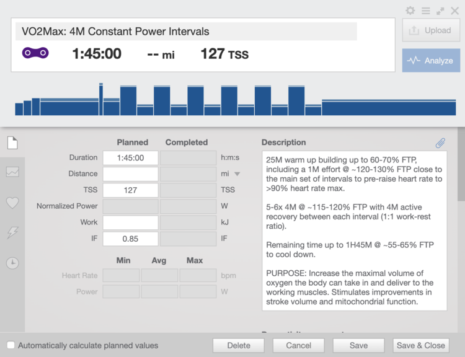The width and height of the screenshot is (465, 357).
Task: Click the Power Max field
Action: coord(198,292)
